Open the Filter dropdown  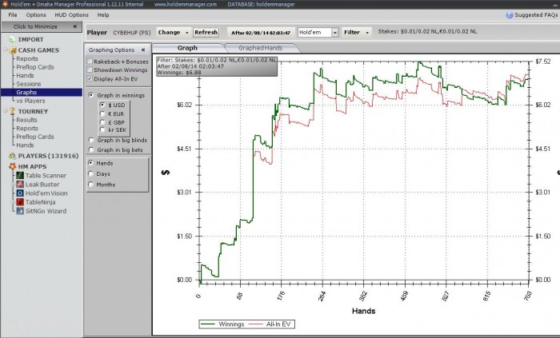(x=357, y=32)
